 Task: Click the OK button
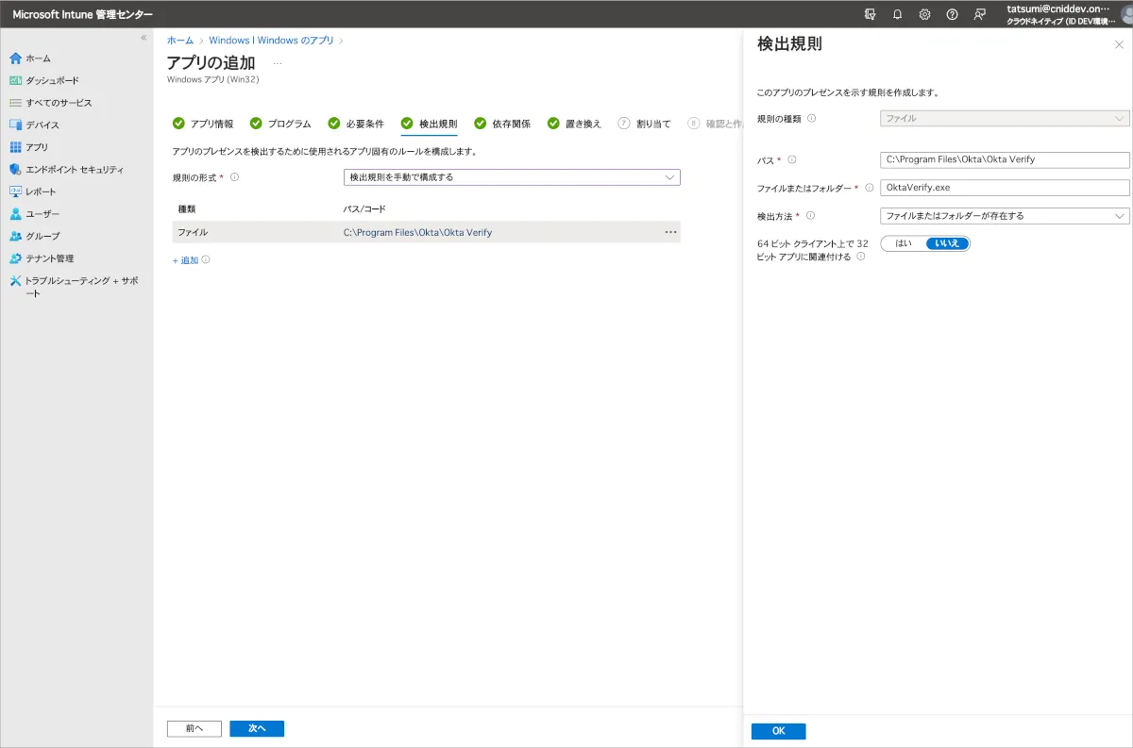pos(778,731)
